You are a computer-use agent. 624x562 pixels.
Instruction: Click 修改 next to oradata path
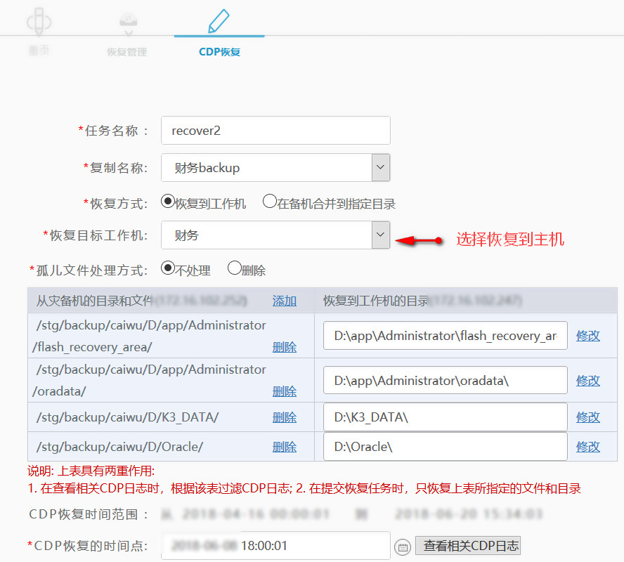tap(588, 380)
